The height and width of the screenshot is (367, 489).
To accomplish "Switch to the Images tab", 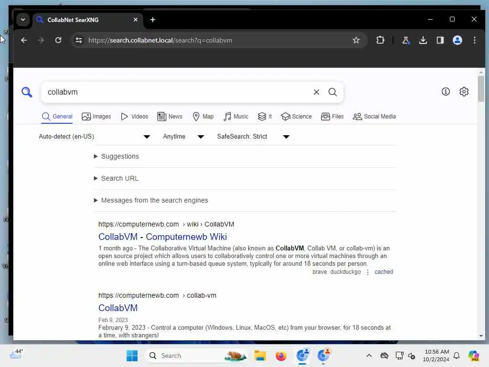I will point(96,117).
